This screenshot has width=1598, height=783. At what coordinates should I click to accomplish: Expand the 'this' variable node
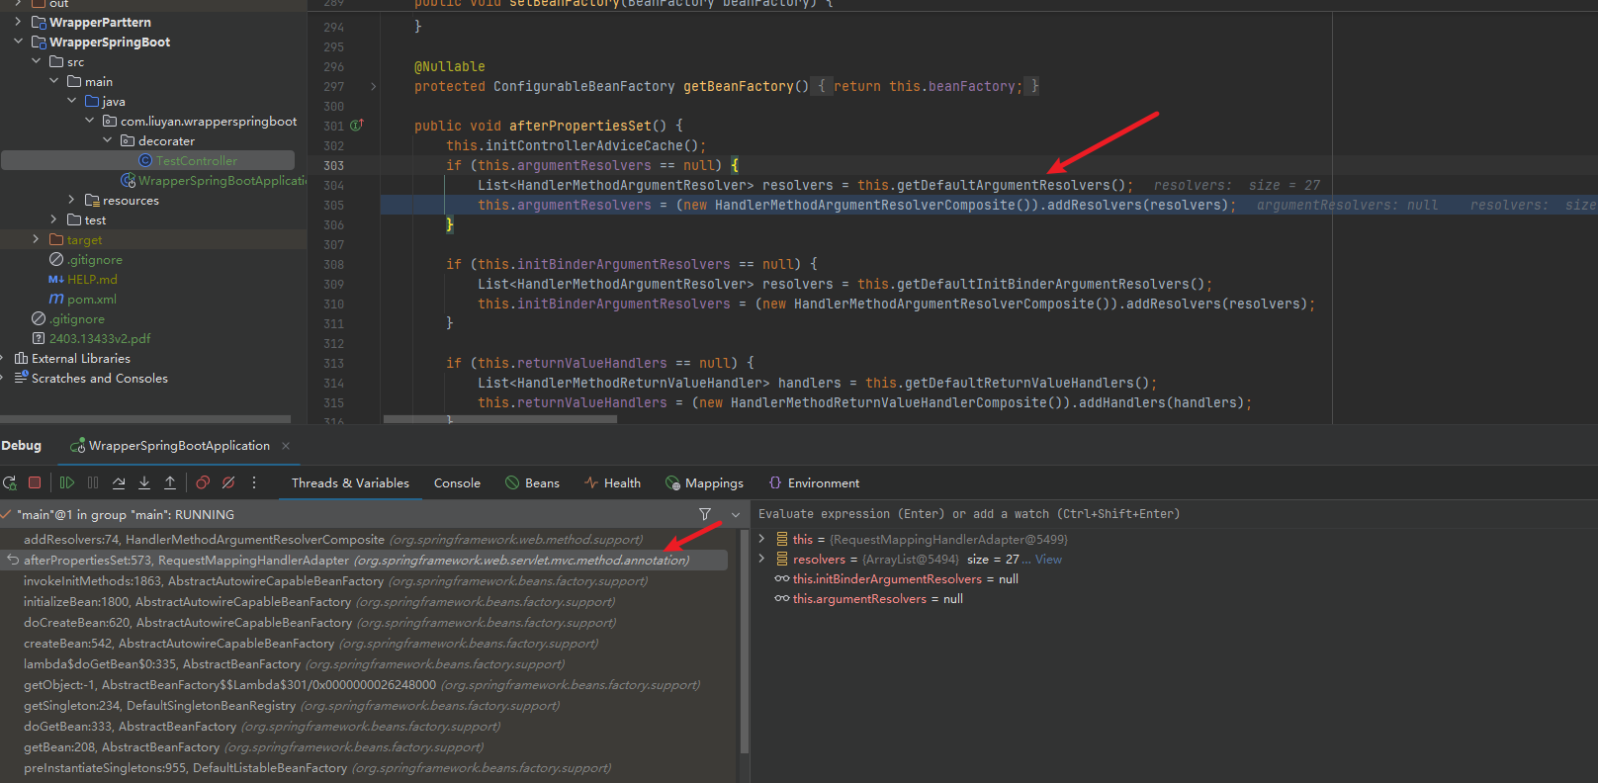point(761,539)
